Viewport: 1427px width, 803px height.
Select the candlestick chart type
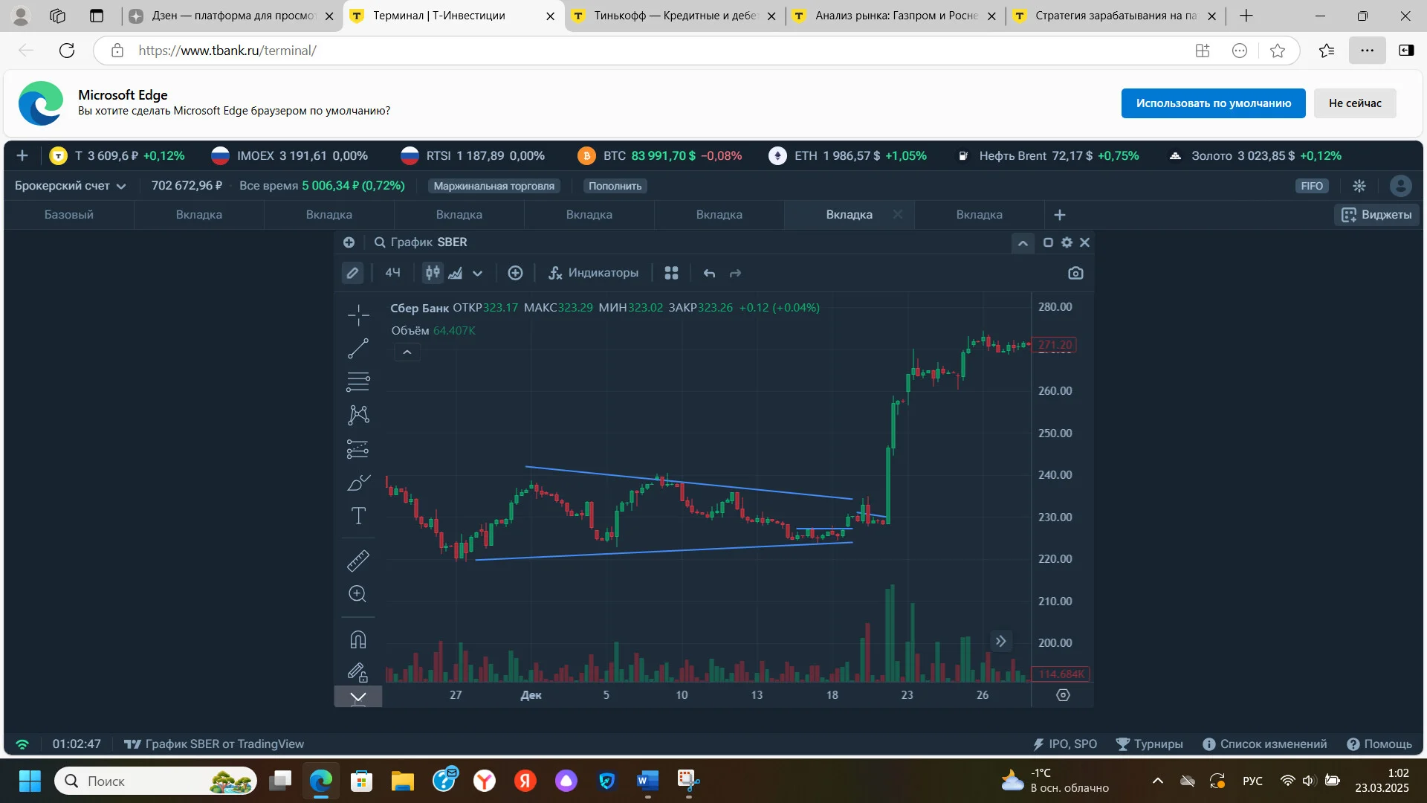click(433, 273)
